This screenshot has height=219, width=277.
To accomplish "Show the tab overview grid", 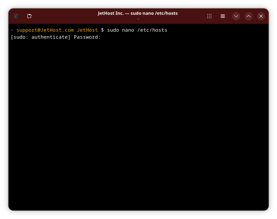I will 209,16.
